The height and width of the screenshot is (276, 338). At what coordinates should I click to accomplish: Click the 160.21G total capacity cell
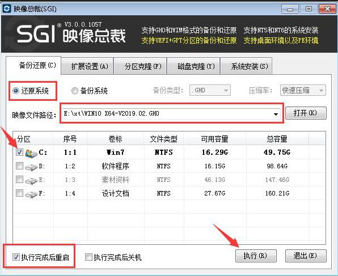coord(277,193)
